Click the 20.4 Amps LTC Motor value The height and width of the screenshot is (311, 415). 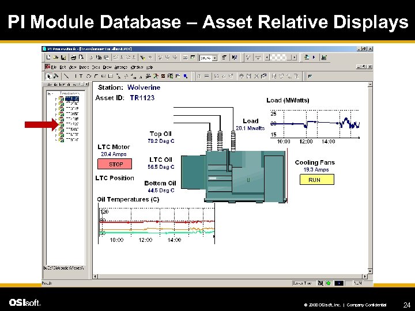[114, 154]
